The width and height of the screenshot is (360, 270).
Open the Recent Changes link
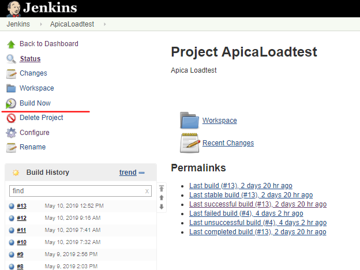[x=228, y=143]
